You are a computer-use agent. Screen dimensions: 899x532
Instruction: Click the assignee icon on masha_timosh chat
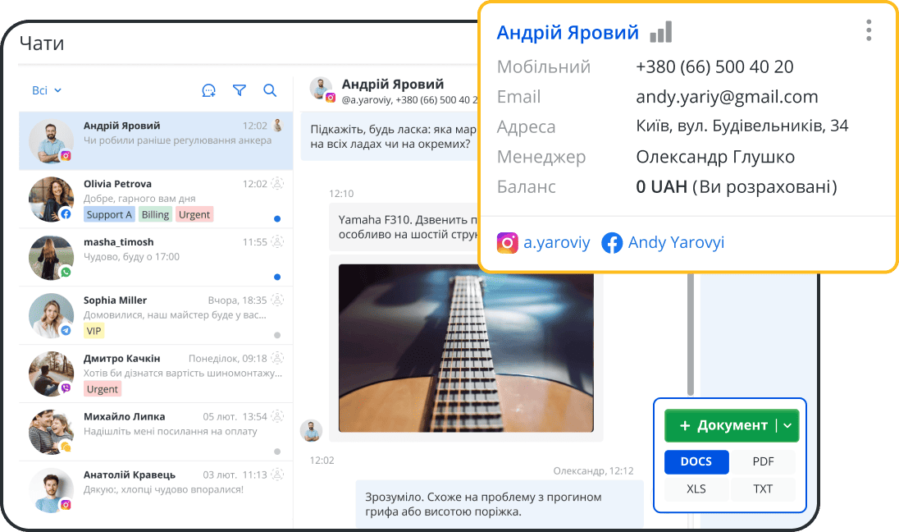pyautogui.click(x=277, y=242)
